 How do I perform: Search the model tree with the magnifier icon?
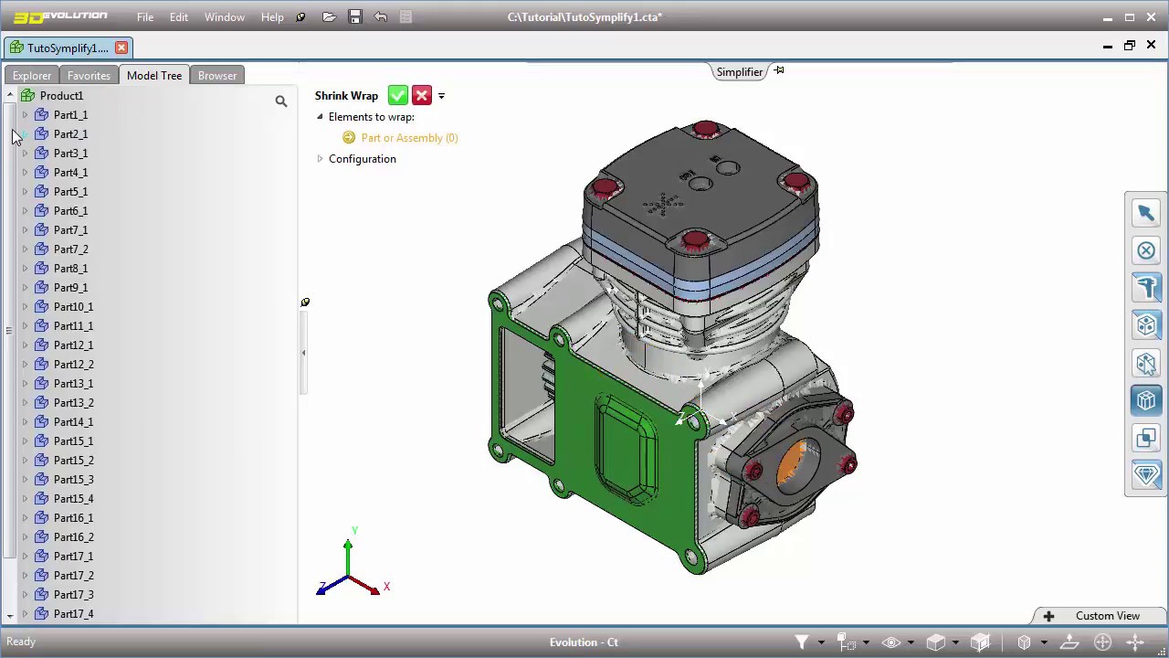(281, 101)
